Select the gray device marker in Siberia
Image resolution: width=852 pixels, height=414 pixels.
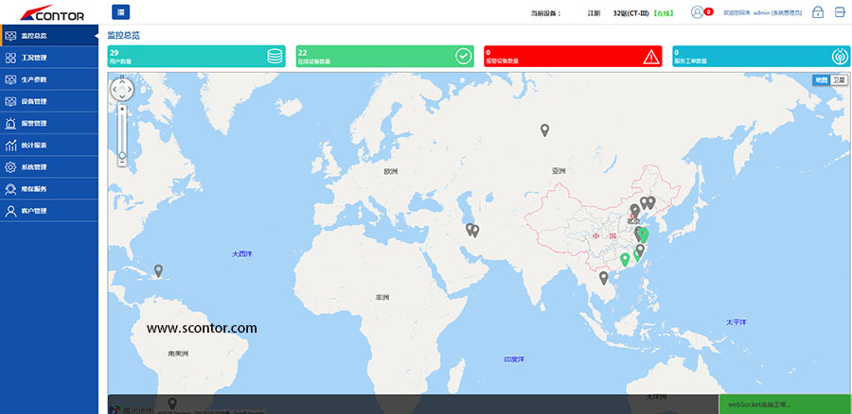coord(544,129)
